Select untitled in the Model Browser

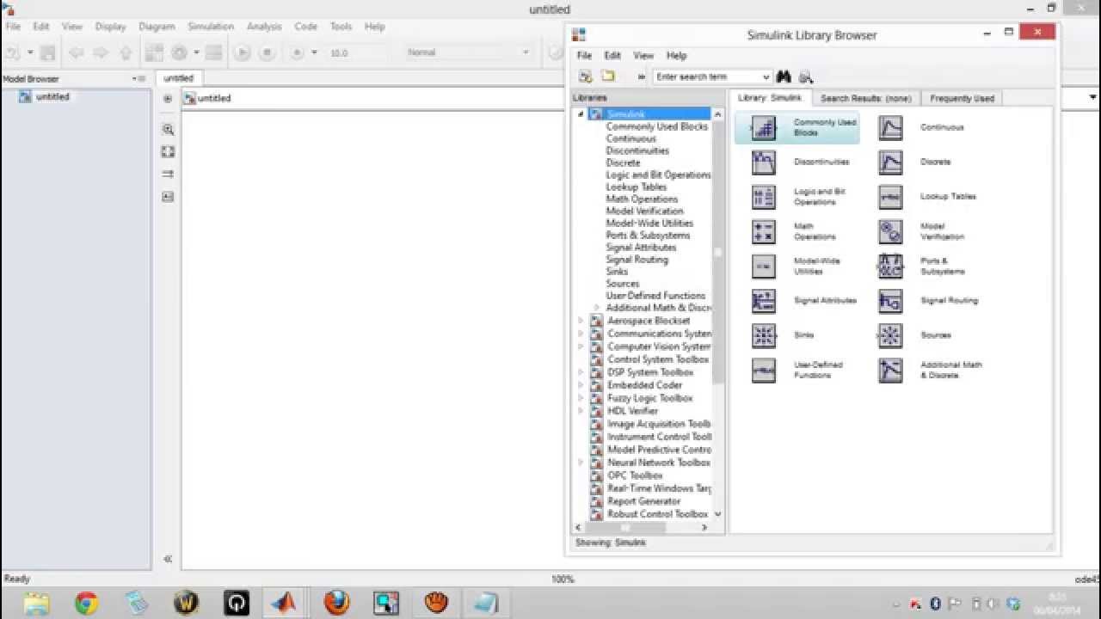[x=52, y=97]
